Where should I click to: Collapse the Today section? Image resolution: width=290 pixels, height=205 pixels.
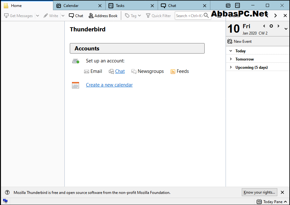[231, 51]
